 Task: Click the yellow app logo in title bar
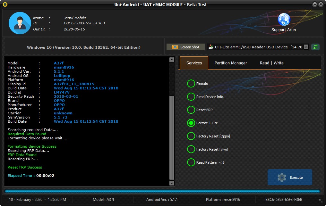tap(5, 4)
